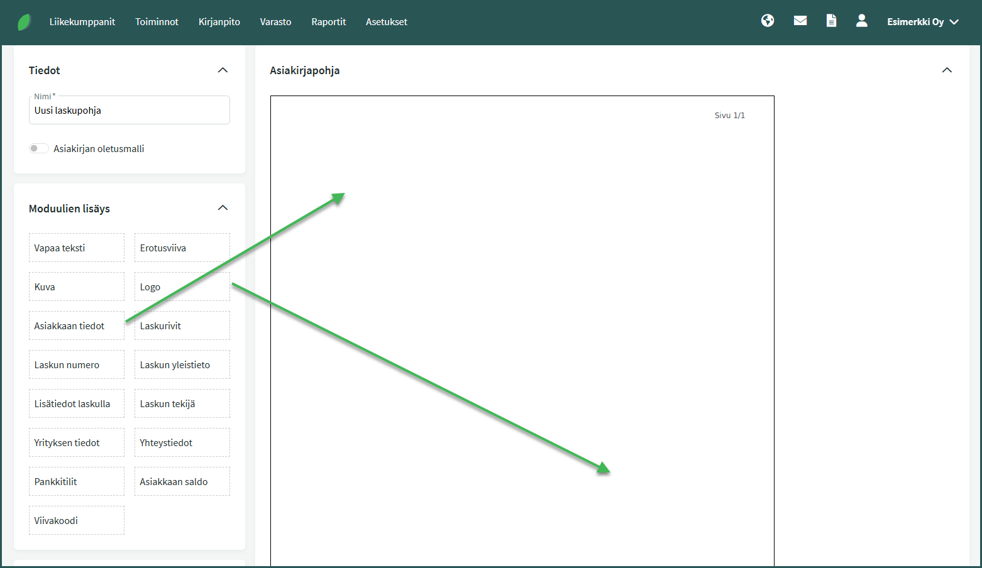Open the globe icon in header
Screen dimensions: 982x568
click(x=767, y=21)
